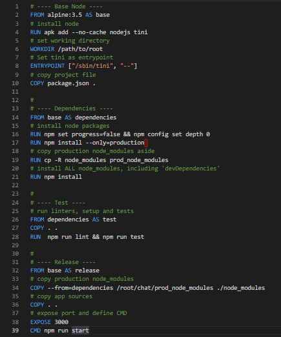Viewport: 281px width, 337px height.
Task: Click line number 39 in the gutter
Action: pos(16,331)
